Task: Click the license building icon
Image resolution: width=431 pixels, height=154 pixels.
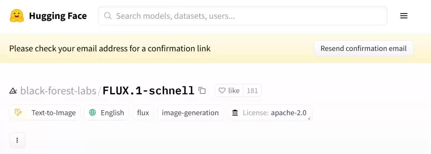Action: 235,113
